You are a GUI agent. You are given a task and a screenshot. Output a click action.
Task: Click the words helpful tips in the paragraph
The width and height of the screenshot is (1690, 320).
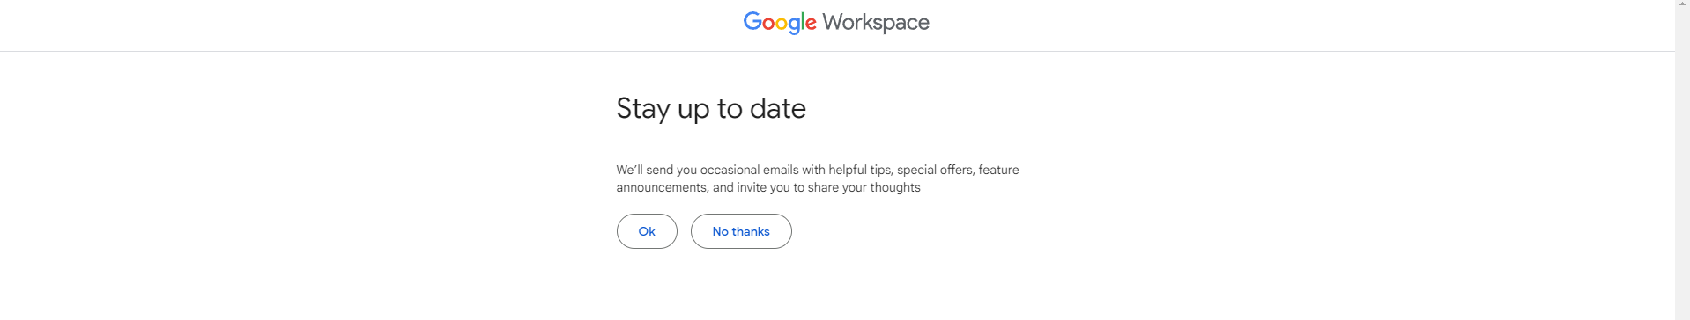860,170
